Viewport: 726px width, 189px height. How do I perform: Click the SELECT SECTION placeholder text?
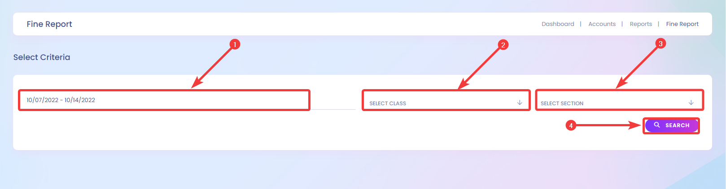click(x=562, y=103)
